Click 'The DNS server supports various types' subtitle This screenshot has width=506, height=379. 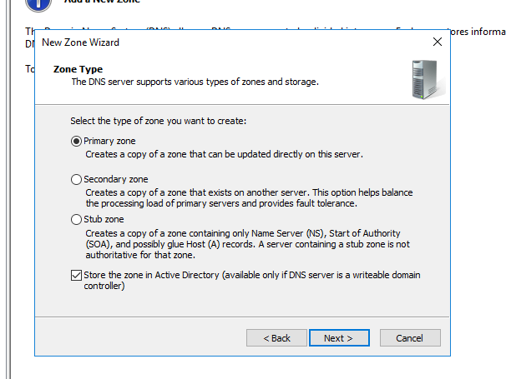[195, 82]
